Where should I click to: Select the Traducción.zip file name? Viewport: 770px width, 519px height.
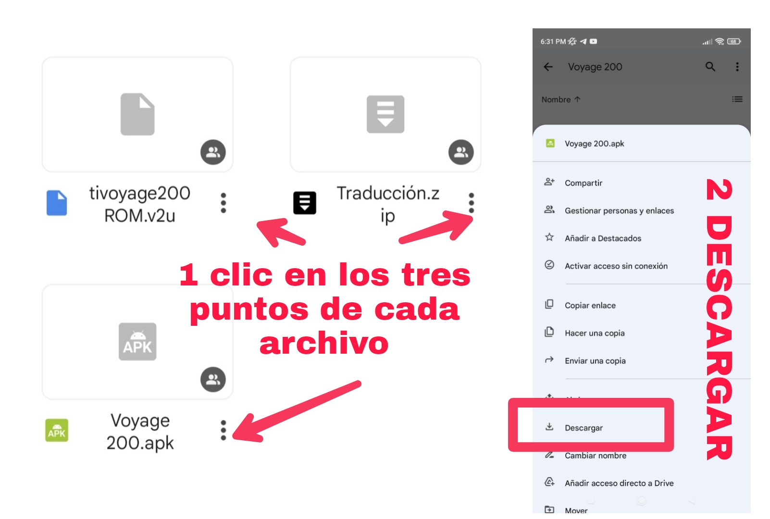388,204
